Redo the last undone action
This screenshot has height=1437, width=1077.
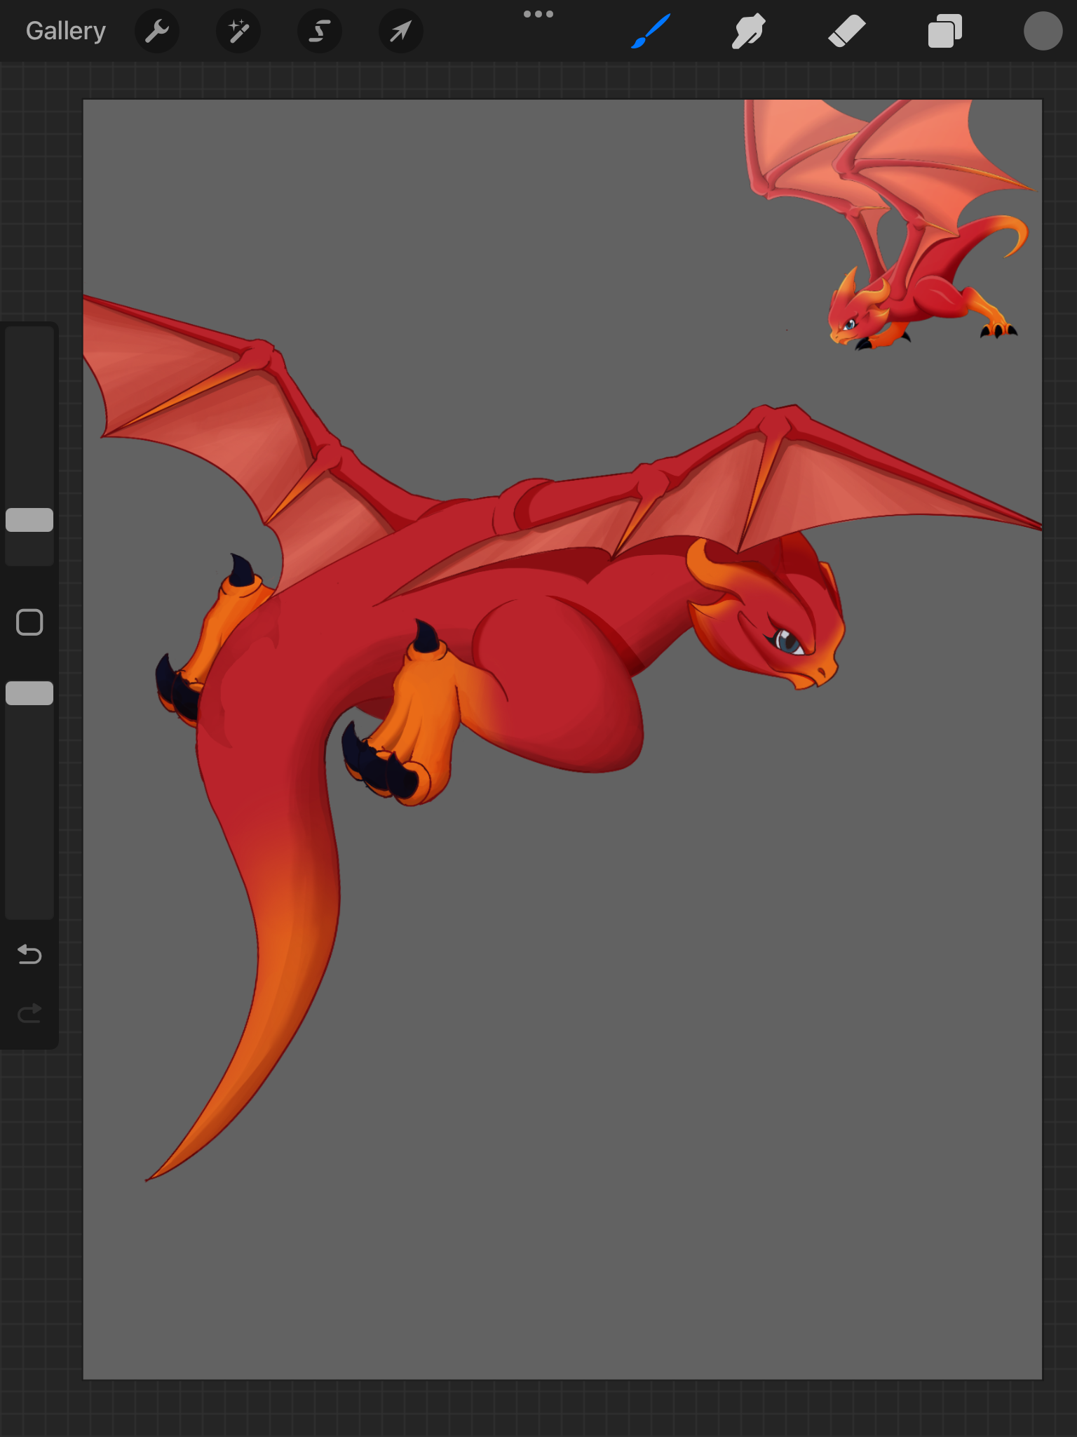click(29, 1013)
